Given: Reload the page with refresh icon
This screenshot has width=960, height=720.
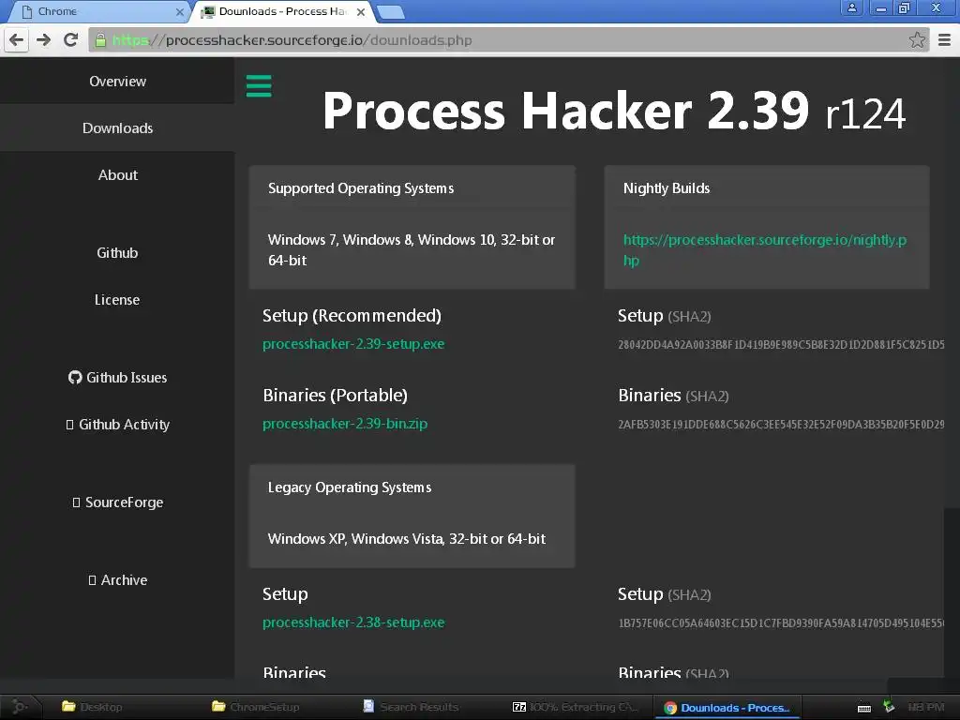Looking at the screenshot, I should click(x=71, y=40).
